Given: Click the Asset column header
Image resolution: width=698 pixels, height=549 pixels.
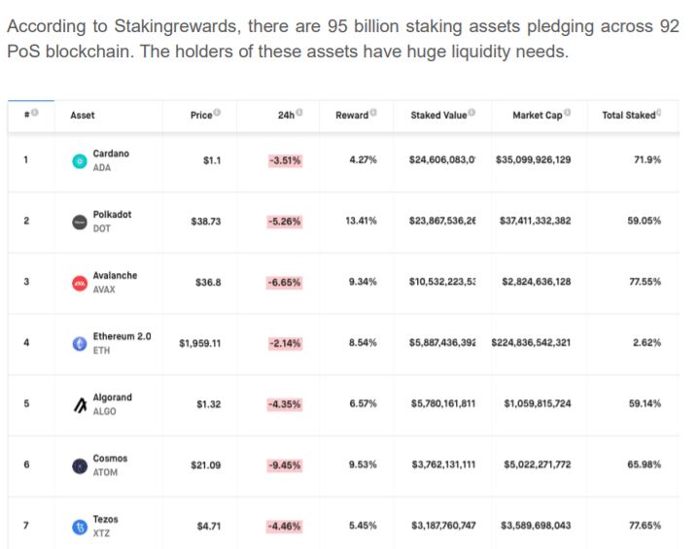Looking at the screenshot, I should coord(83,116).
